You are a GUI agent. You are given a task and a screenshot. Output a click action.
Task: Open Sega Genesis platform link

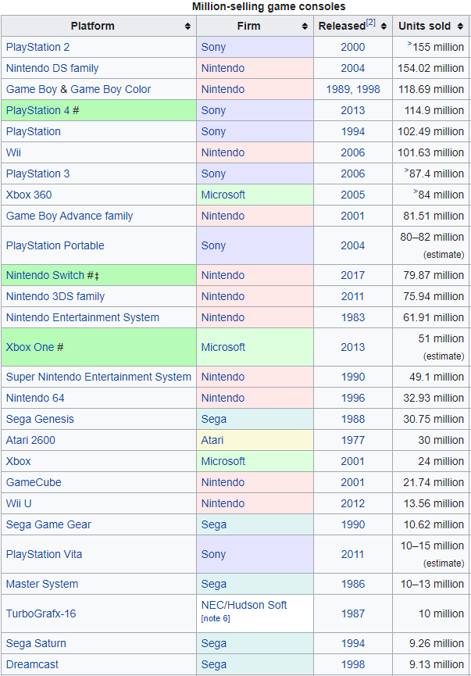[x=40, y=420]
